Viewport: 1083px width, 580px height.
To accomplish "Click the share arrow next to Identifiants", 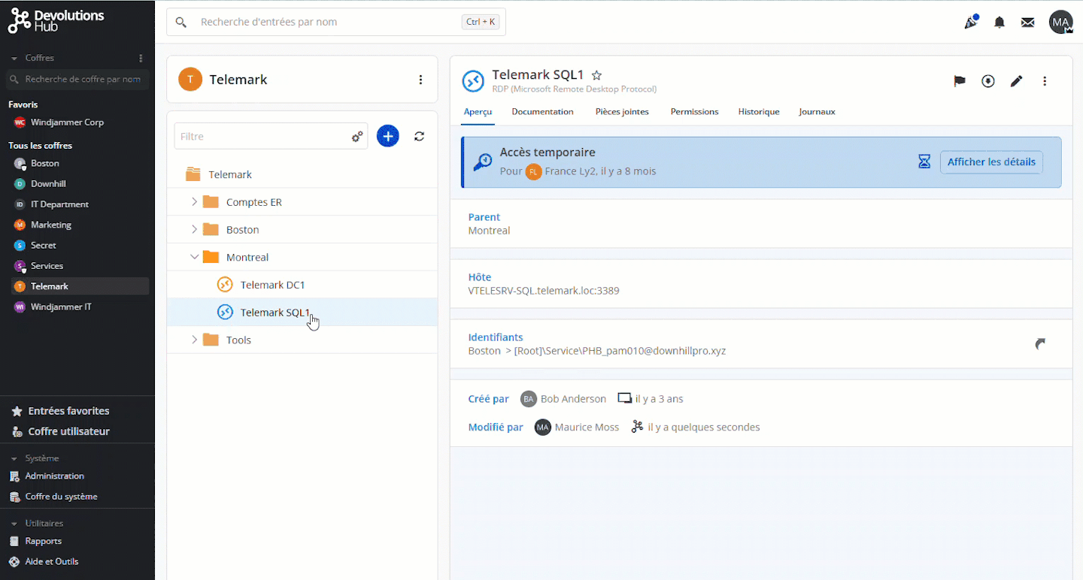I will 1040,343.
